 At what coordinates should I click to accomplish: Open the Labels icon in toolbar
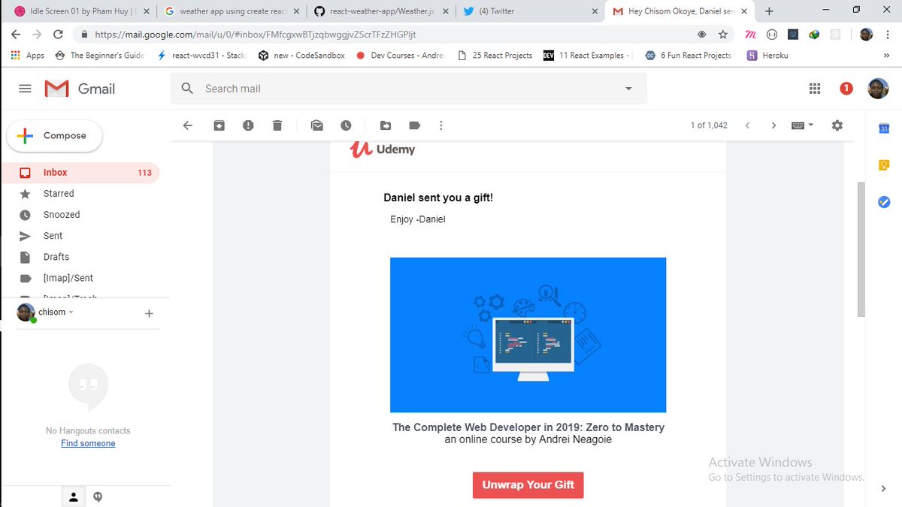click(414, 125)
